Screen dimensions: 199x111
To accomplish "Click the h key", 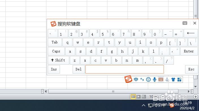I will click(x=122, y=51).
